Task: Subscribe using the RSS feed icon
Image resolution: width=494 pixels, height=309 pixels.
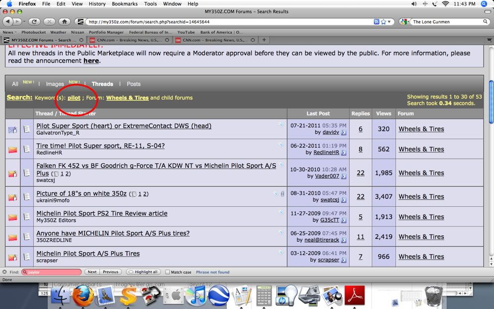Action: point(376,22)
